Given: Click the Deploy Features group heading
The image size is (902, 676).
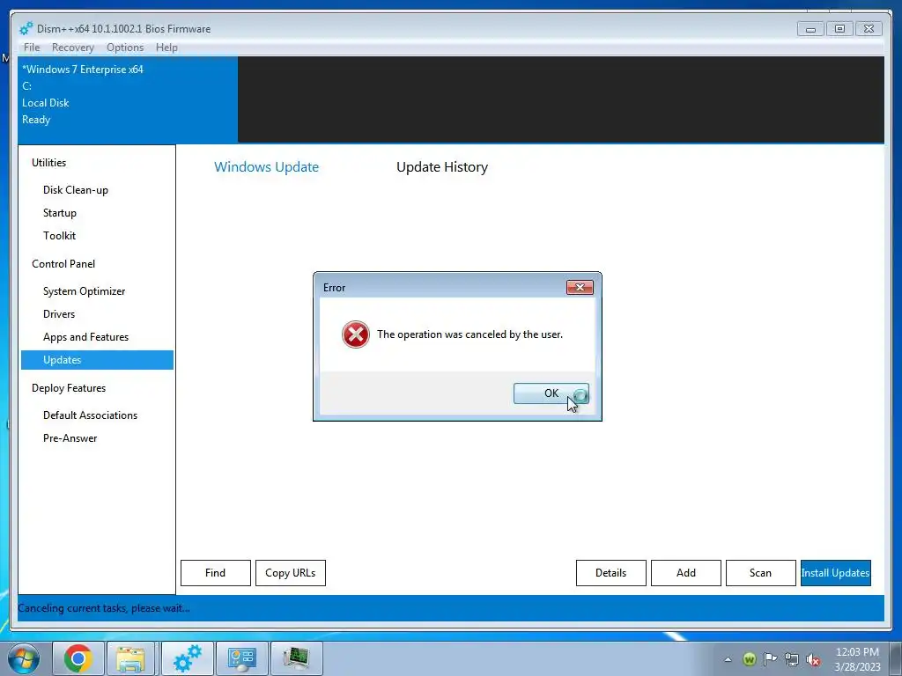Looking at the screenshot, I should pos(69,388).
